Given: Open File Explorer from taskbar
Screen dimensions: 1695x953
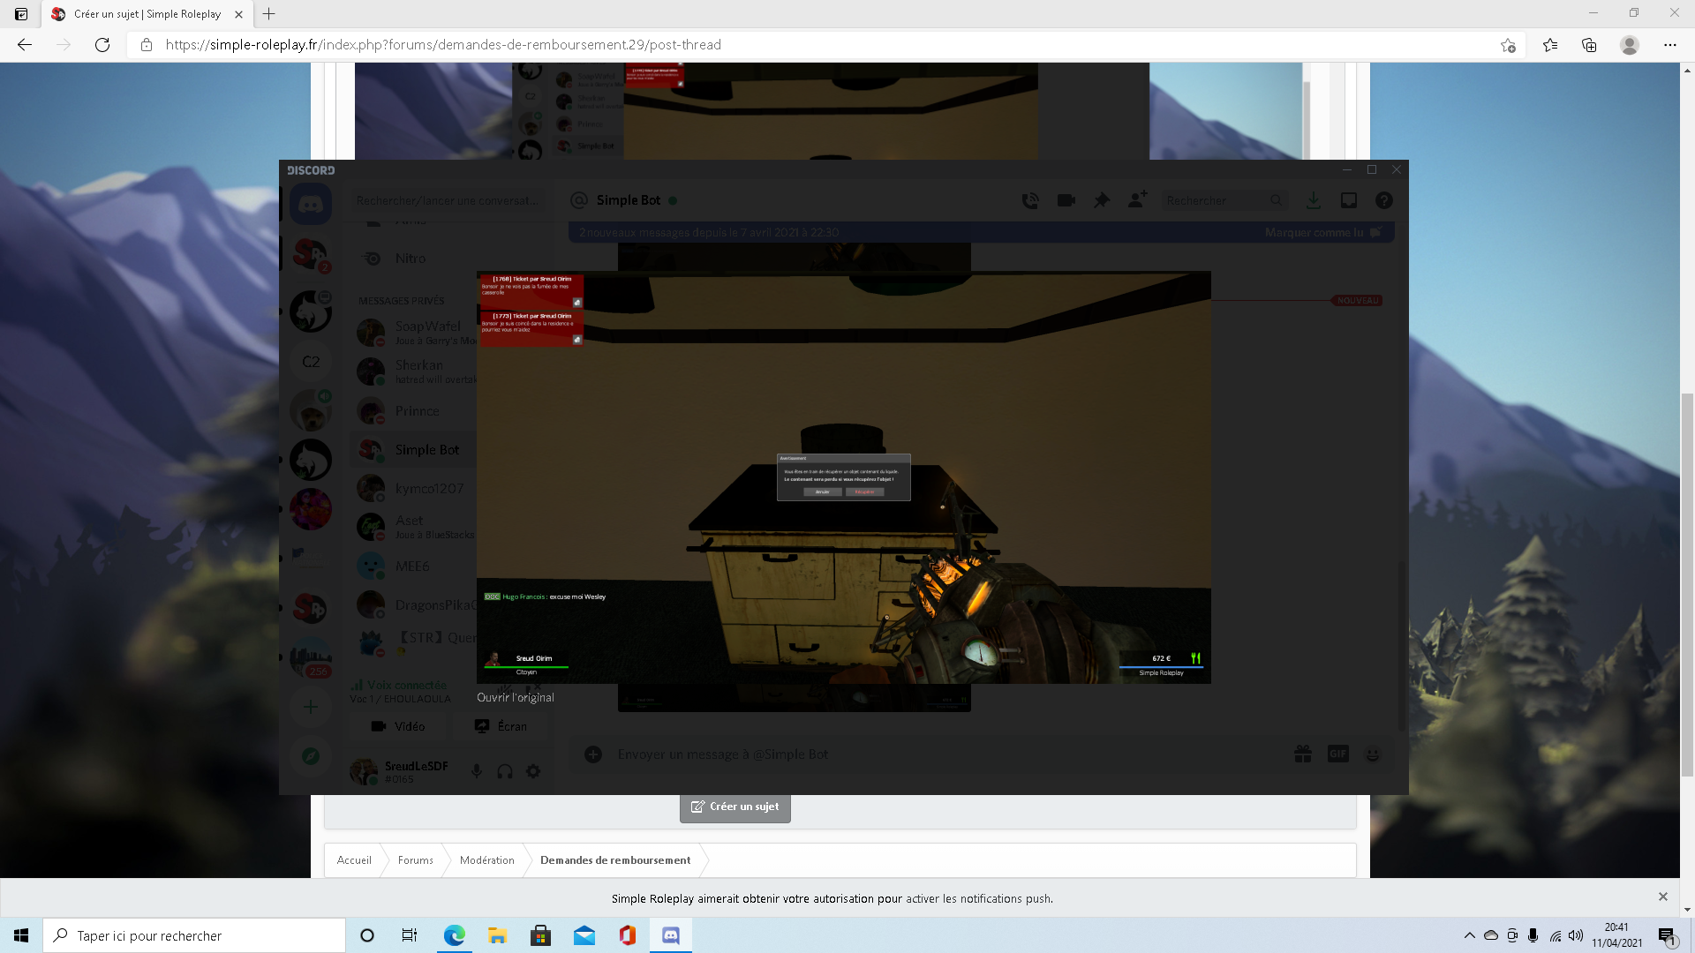Looking at the screenshot, I should point(498,935).
